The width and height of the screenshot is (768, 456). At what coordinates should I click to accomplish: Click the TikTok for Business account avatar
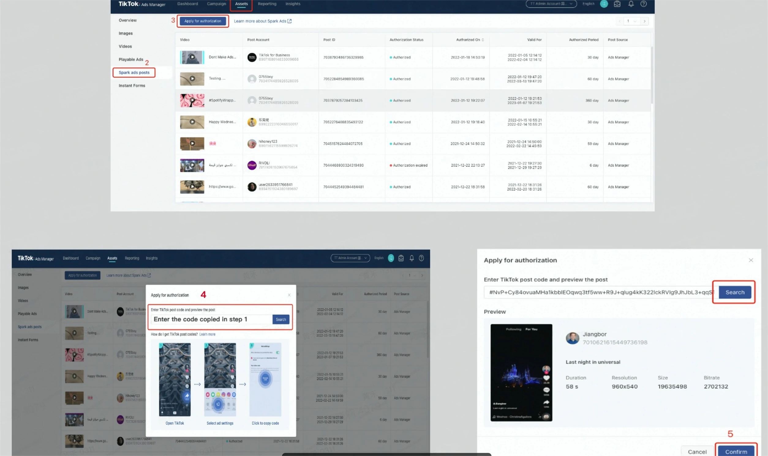click(252, 57)
